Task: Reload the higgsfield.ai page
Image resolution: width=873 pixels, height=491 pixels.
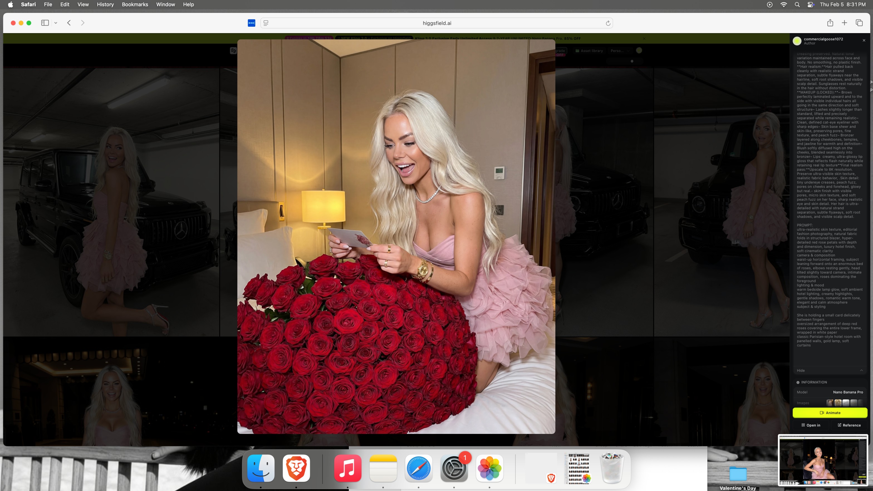Action: (608, 23)
